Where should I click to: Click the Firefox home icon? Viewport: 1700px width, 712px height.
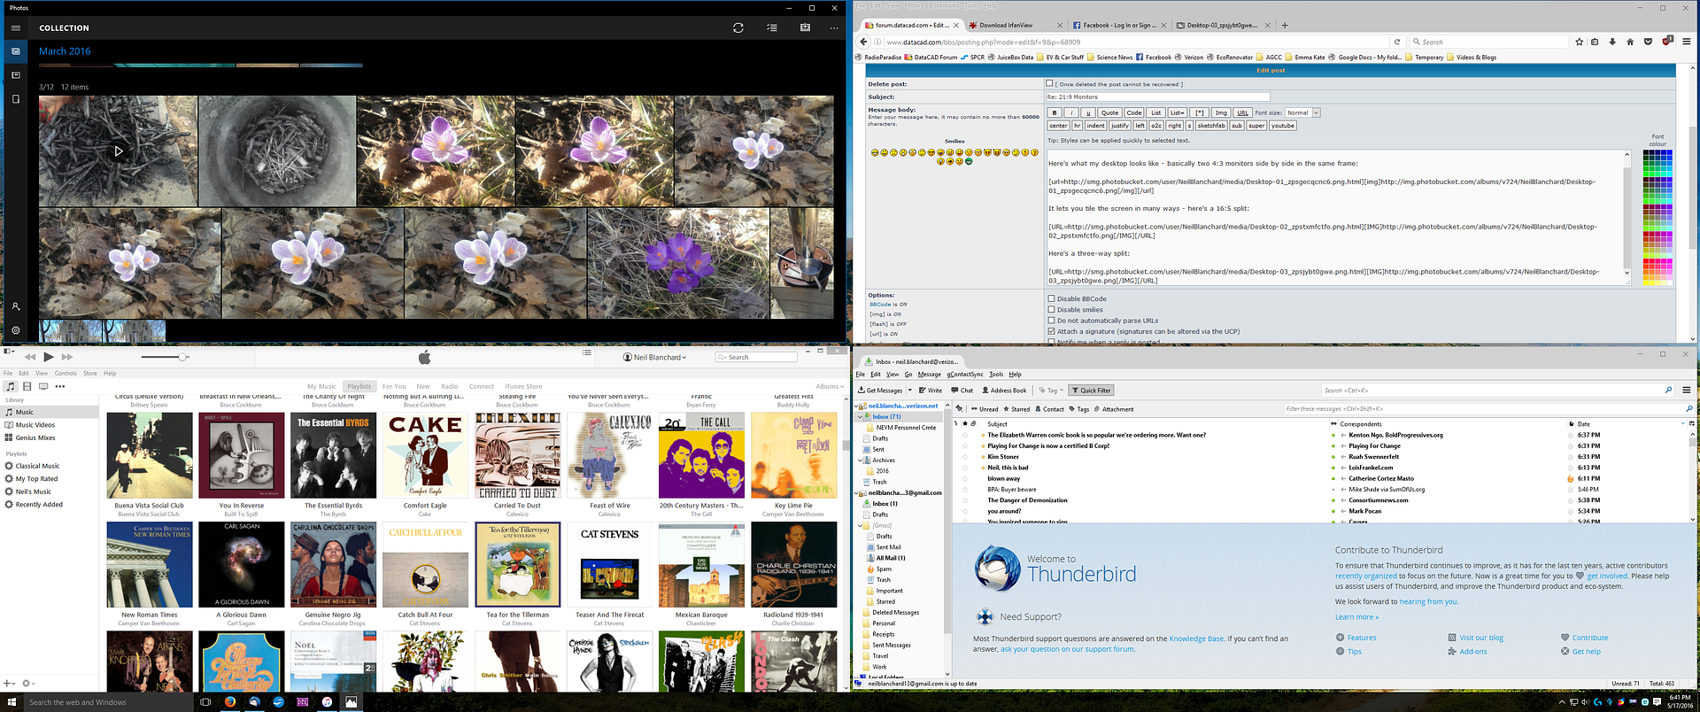1630,42
